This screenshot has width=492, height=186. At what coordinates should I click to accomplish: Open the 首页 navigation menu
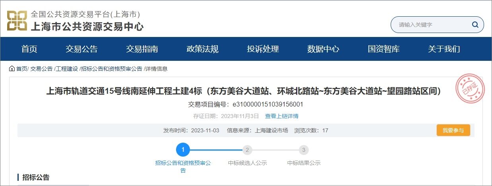pos(29,49)
